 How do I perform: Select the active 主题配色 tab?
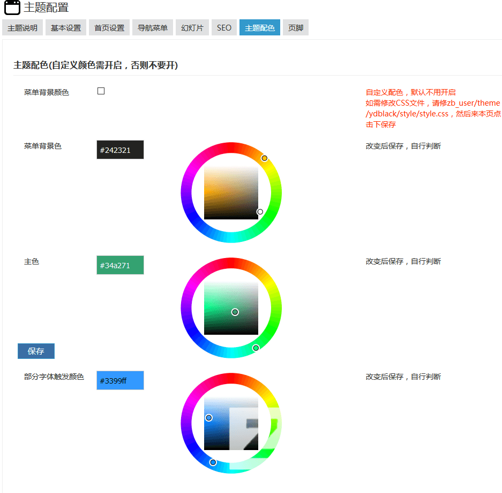click(260, 27)
